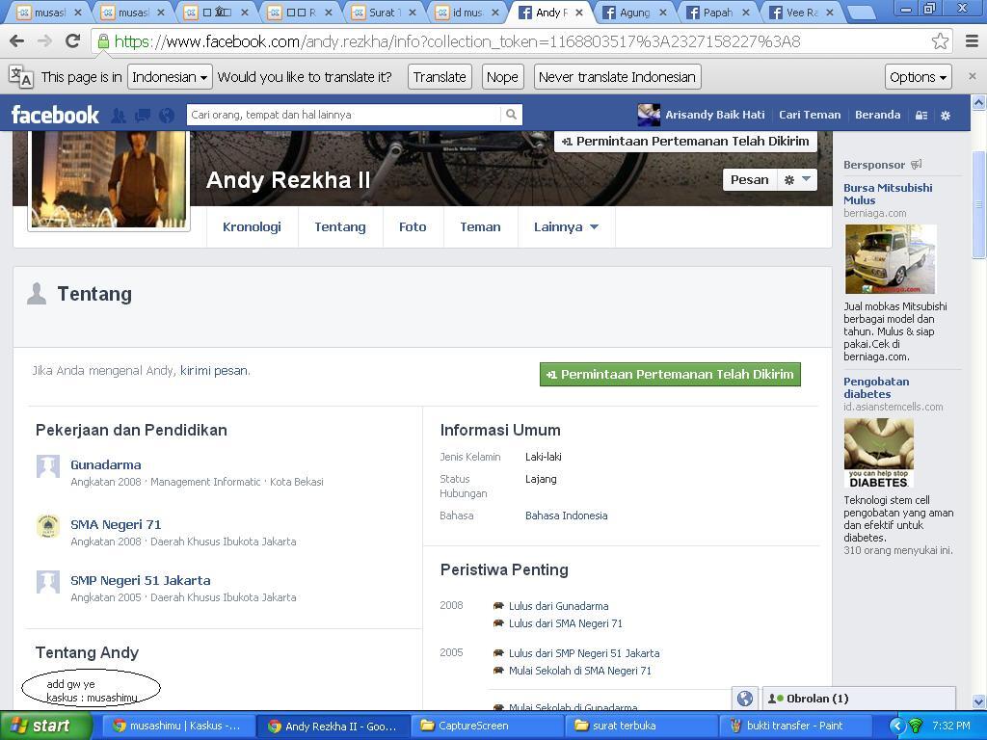Open the notifications globe icon
Screen dimensions: 987x740
click(x=167, y=115)
